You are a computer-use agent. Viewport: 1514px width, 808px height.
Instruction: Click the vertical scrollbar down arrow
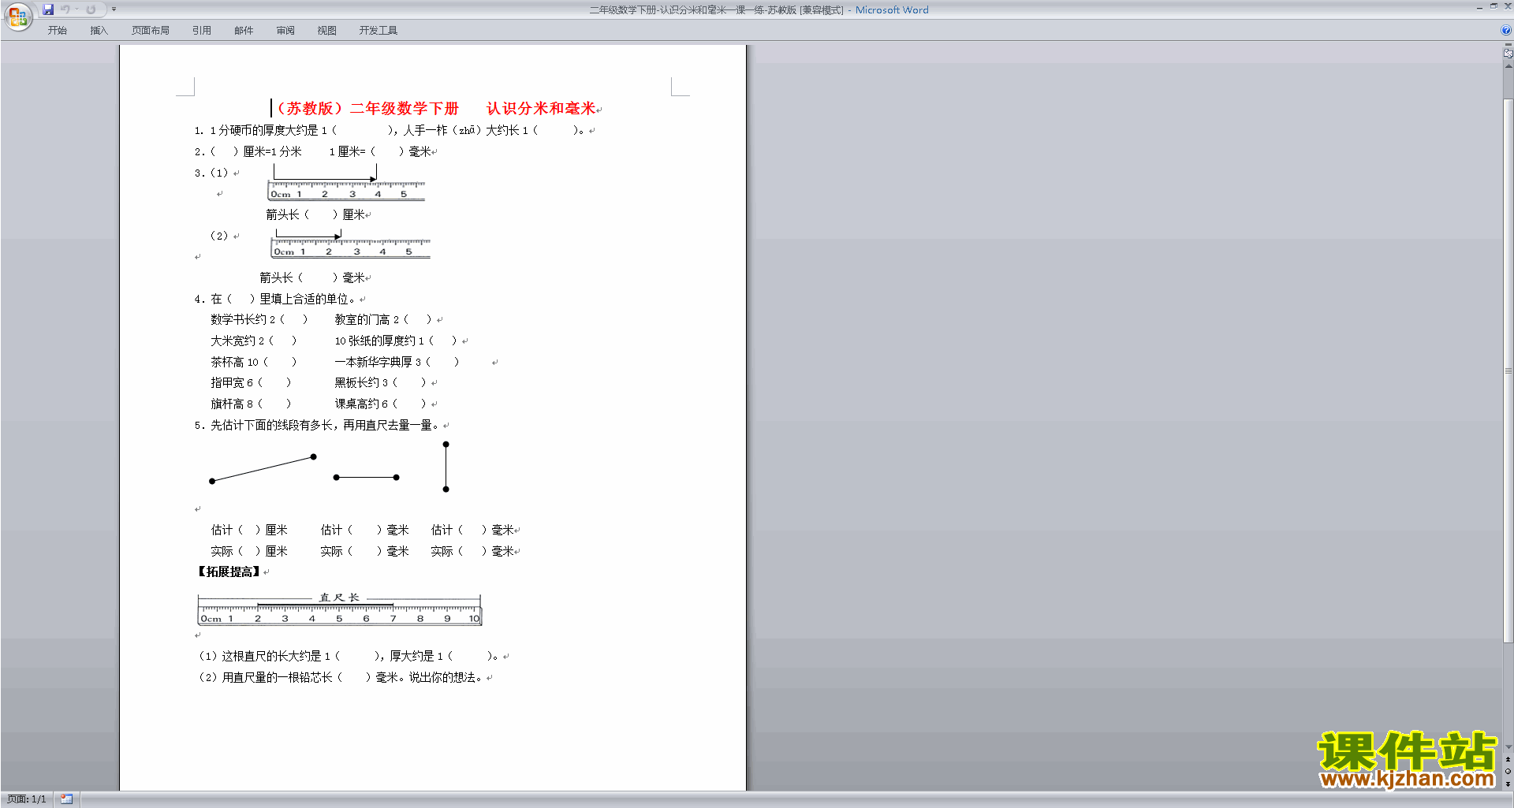(1508, 747)
